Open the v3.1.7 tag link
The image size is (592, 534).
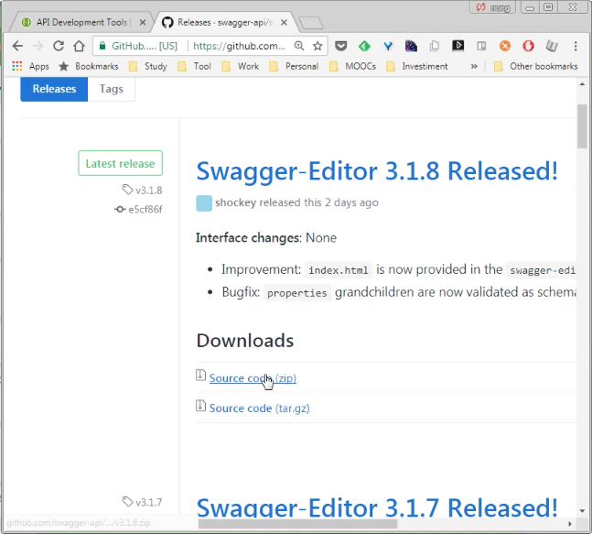coord(143,502)
